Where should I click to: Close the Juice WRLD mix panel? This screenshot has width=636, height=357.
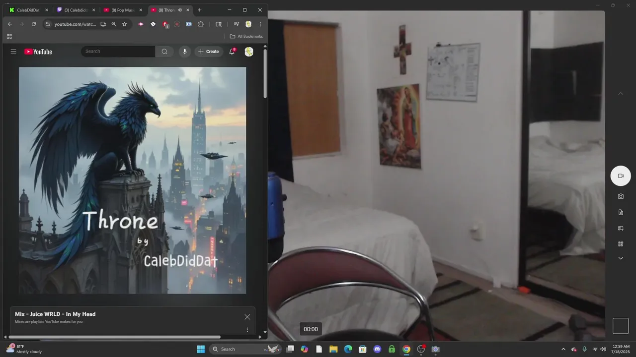point(247,317)
